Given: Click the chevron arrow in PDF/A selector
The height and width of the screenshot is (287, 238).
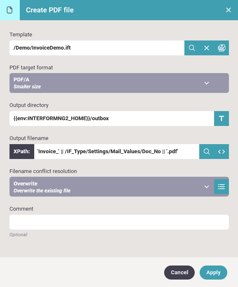Looking at the screenshot, I should [x=207, y=83].
